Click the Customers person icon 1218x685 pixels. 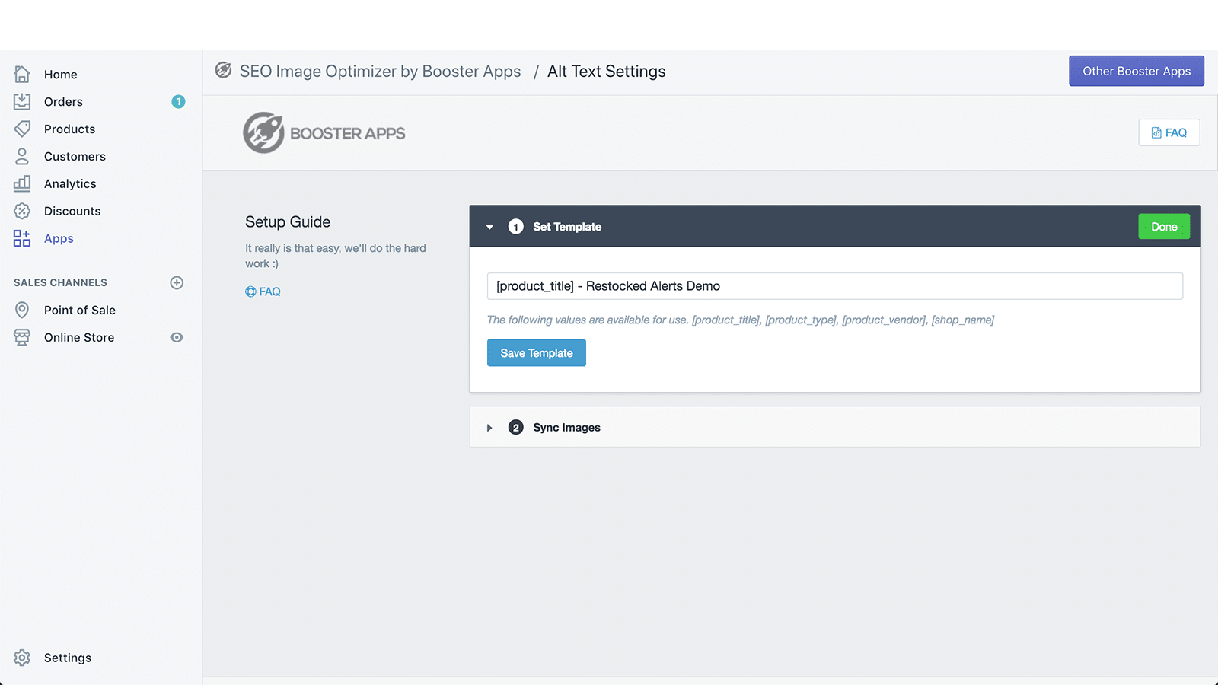pos(22,156)
